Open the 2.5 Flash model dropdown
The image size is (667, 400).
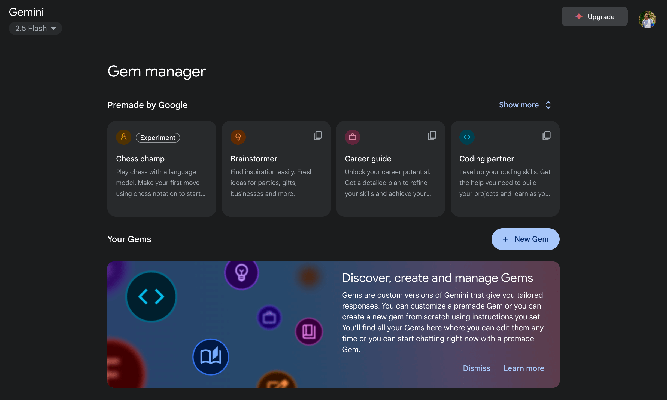click(35, 28)
